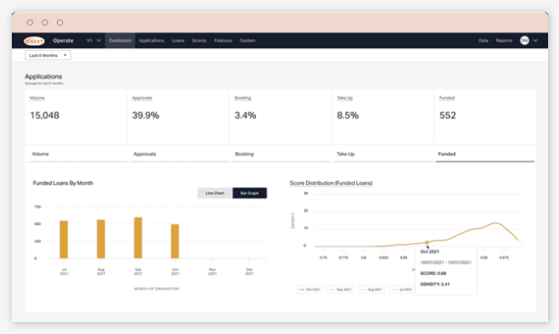Open the System nav item
The width and height of the screenshot is (559, 334).
pos(248,41)
